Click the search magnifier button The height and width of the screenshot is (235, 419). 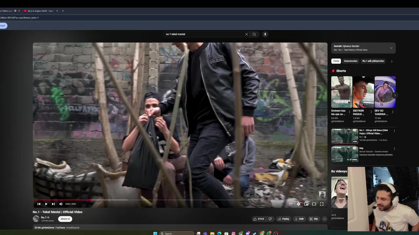(x=254, y=34)
